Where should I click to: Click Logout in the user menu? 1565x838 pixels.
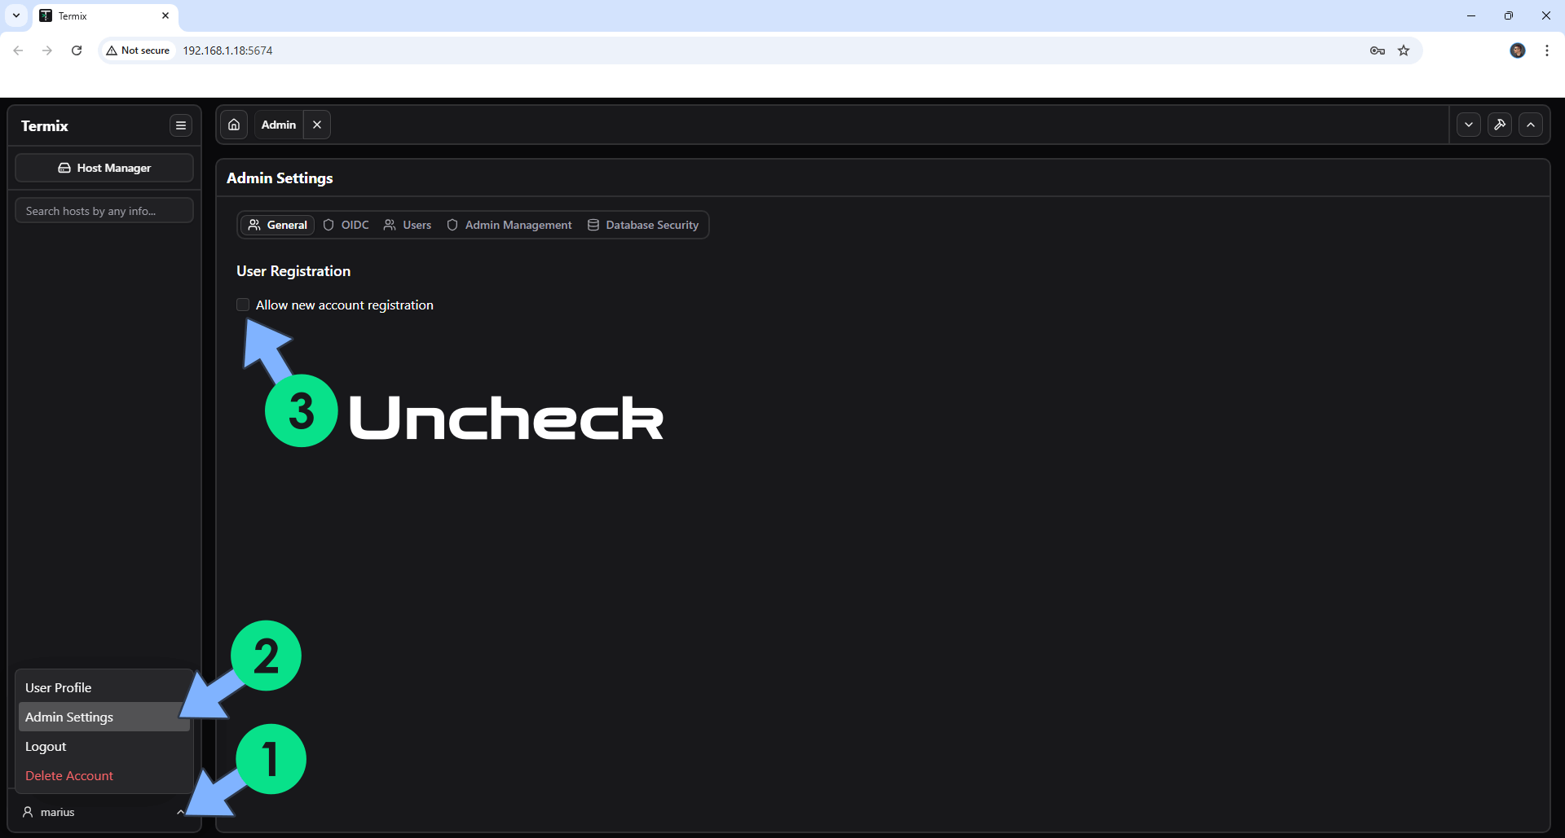pyautogui.click(x=46, y=746)
